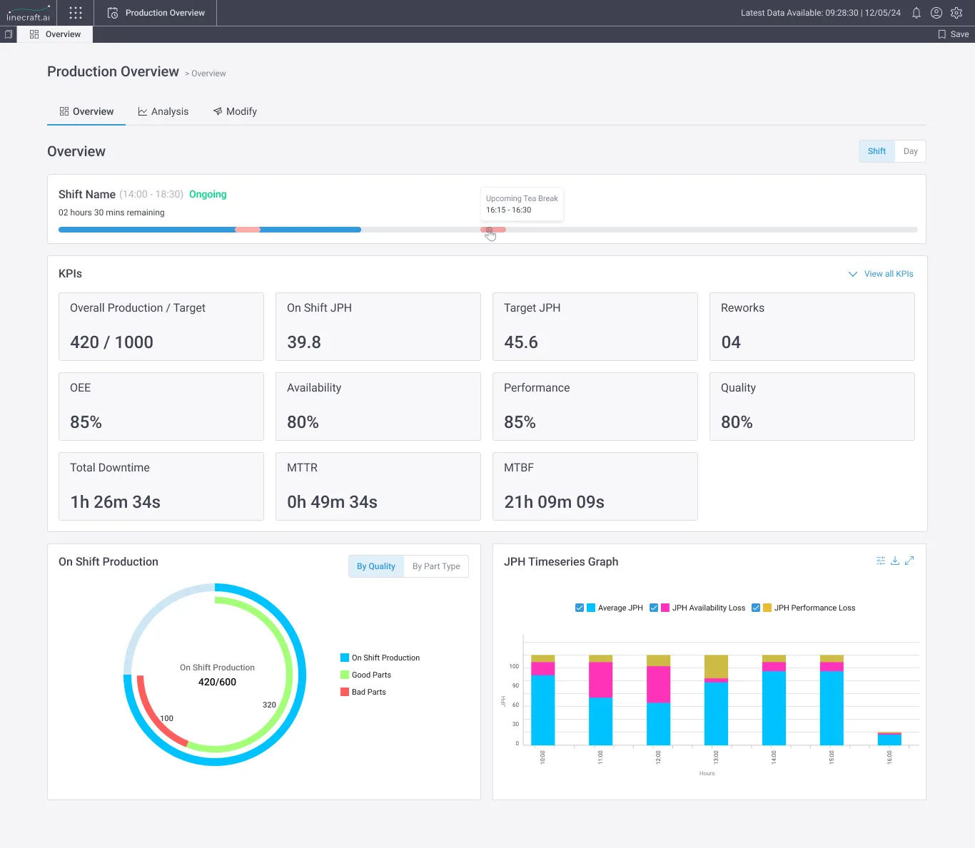Open the notifications bell
This screenshot has width=975, height=848.
click(916, 13)
